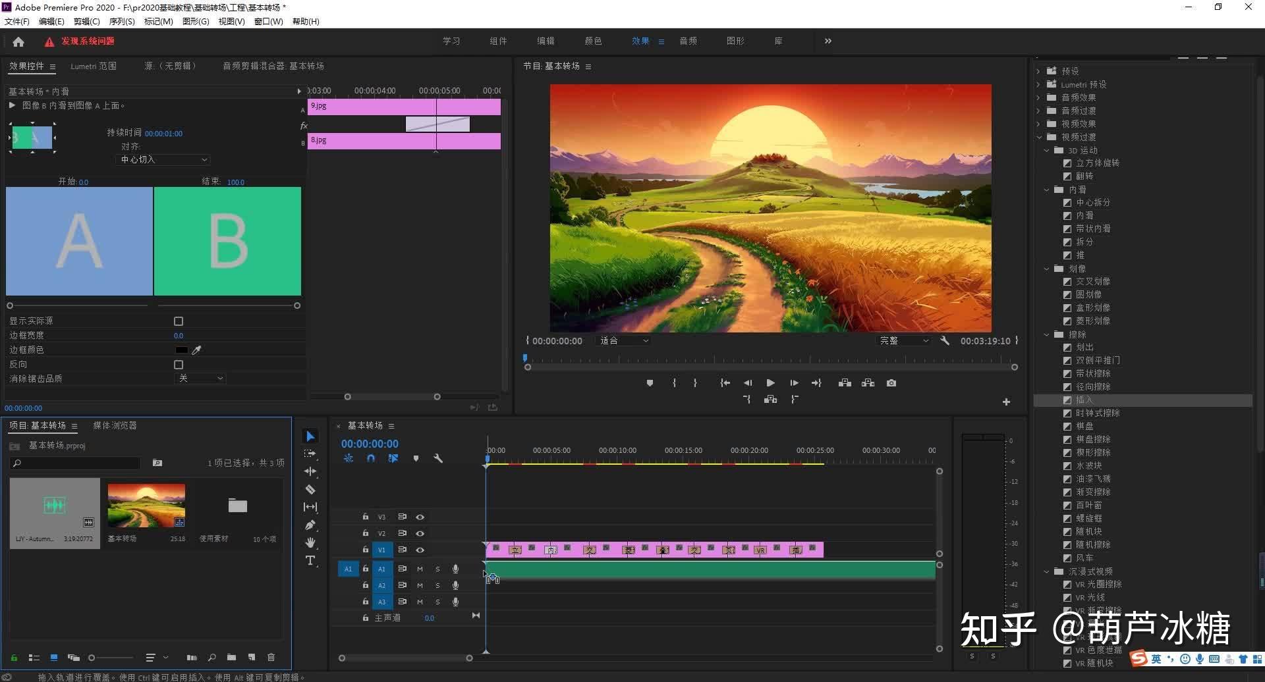
Task: Select the Slip tool
Action: (x=310, y=507)
